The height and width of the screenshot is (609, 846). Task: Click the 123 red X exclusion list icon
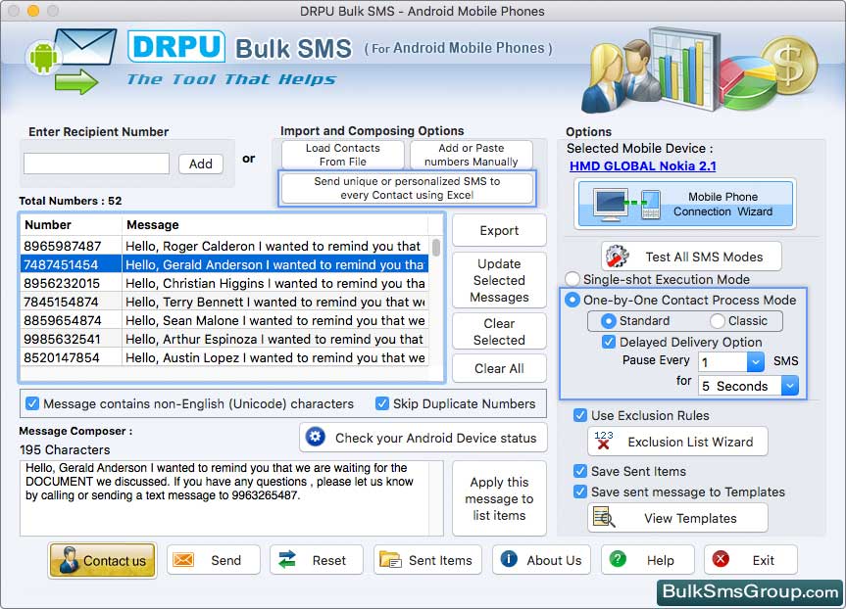(604, 441)
